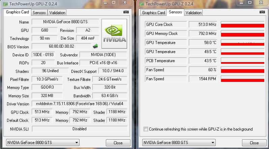This screenshot has width=269, height=149.
Task: Click GPU Memory Clock sensor label
Action: [166, 34]
